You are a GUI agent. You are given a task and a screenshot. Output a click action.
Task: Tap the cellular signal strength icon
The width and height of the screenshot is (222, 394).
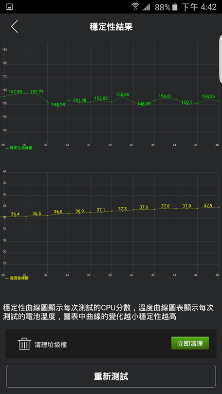(146, 7)
